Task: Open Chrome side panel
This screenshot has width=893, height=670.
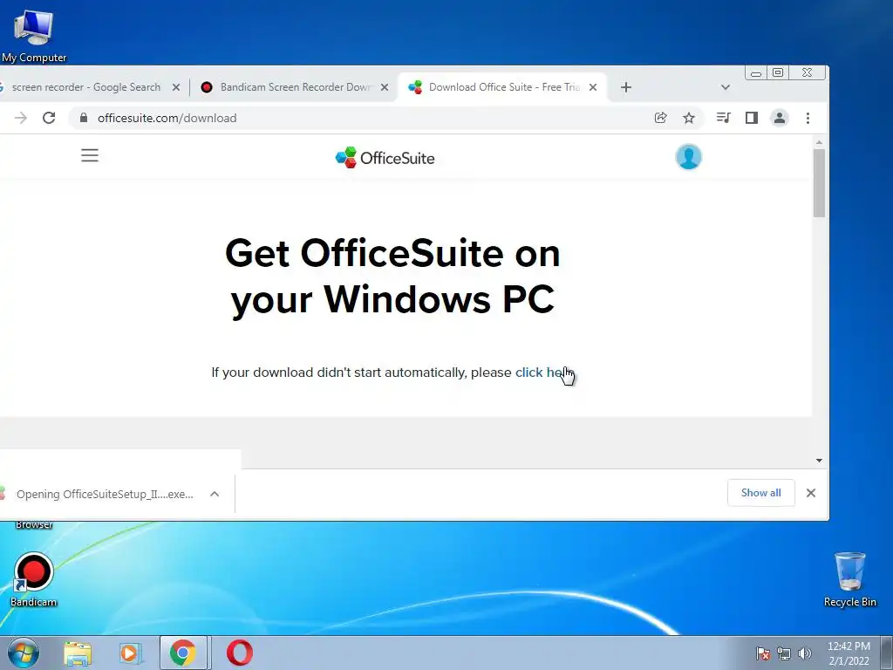Action: (x=751, y=118)
